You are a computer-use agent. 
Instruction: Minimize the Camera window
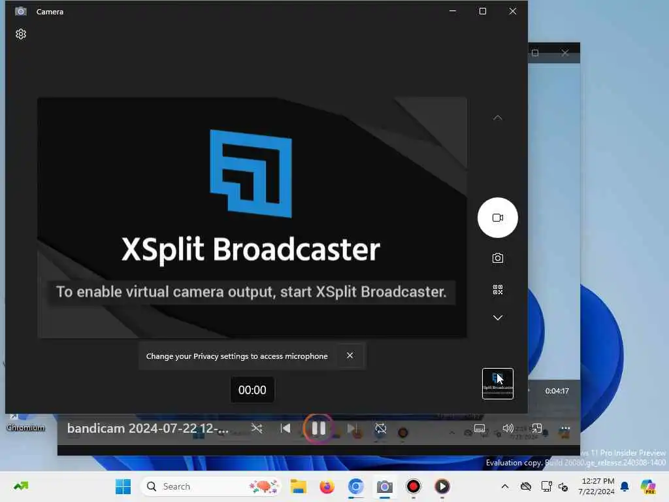coord(453,11)
